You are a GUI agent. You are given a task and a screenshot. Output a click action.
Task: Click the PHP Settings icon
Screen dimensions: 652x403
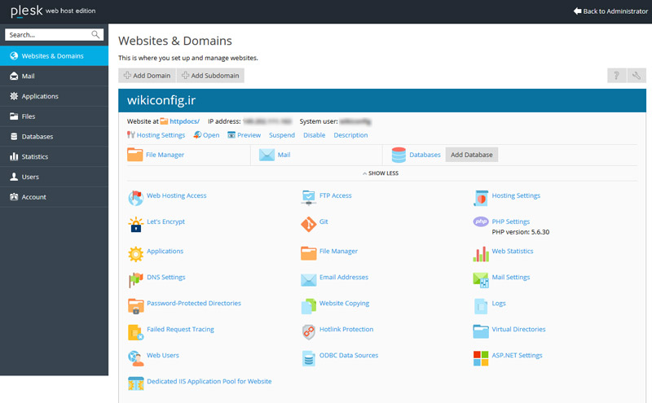click(481, 221)
